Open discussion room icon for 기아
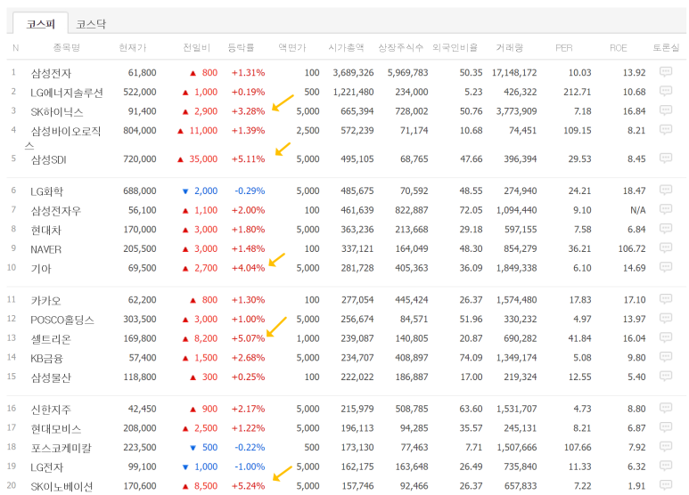 (666, 267)
